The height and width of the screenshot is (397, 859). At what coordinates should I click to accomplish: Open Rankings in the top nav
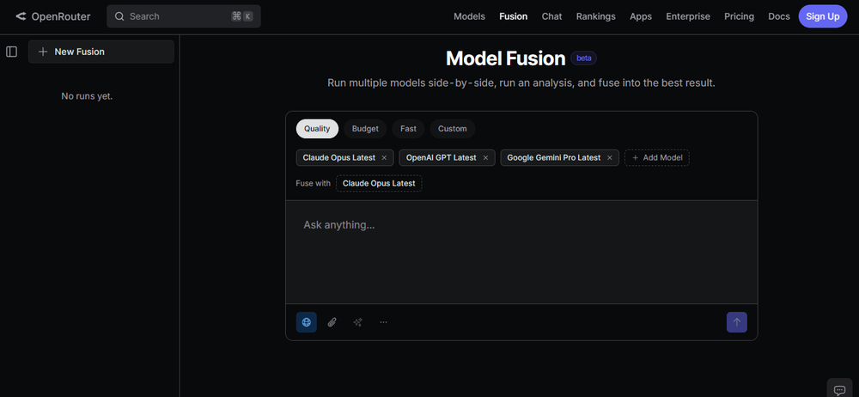pos(595,16)
